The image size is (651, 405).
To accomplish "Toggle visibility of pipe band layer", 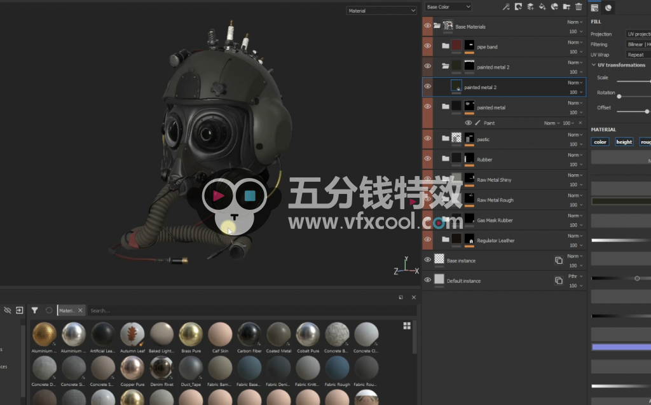I will (427, 46).
